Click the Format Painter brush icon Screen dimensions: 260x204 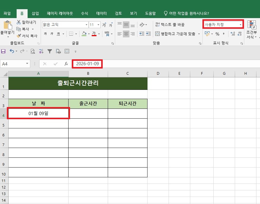point(19,36)
